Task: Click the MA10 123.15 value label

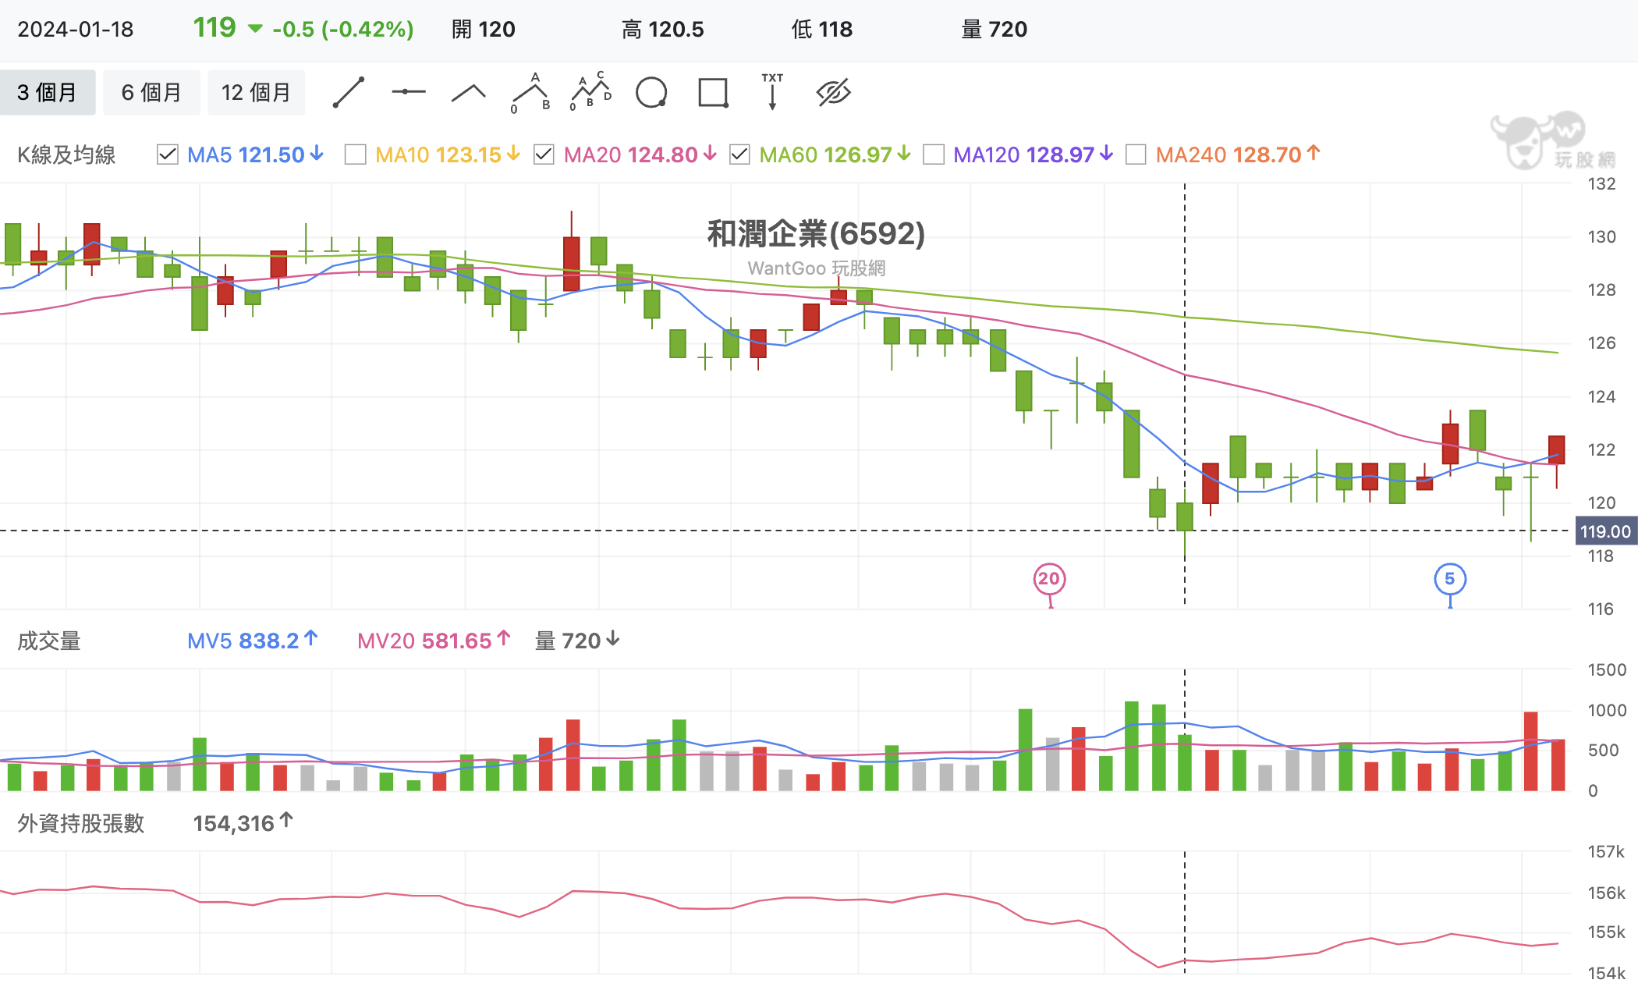Action: [x=447, y=154]
